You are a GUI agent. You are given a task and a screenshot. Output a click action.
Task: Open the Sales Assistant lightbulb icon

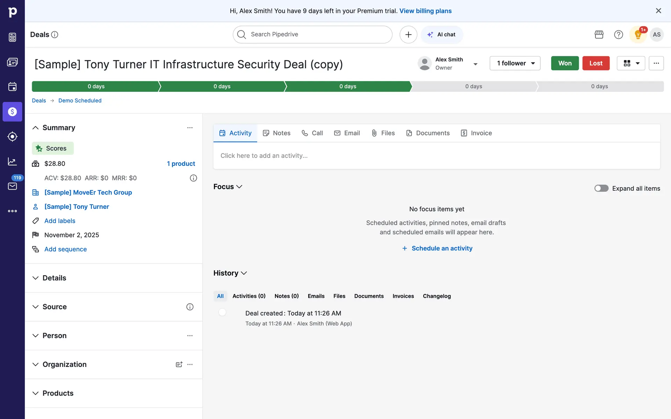pos(638,35)
